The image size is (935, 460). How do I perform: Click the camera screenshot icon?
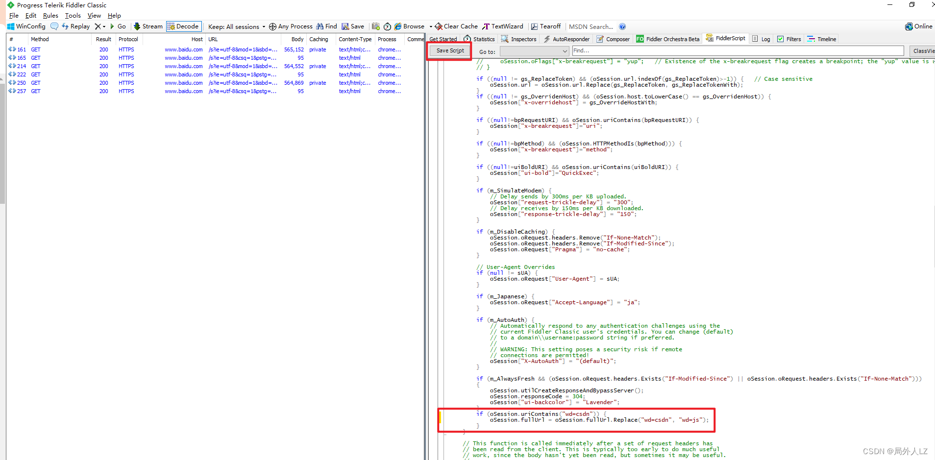376,26
